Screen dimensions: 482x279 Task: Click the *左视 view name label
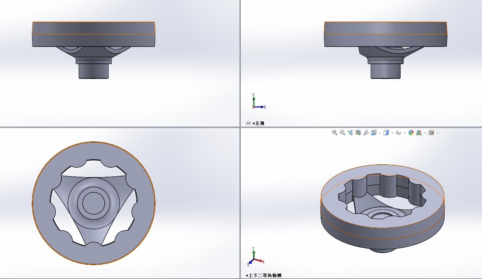(x=259, y=123)
